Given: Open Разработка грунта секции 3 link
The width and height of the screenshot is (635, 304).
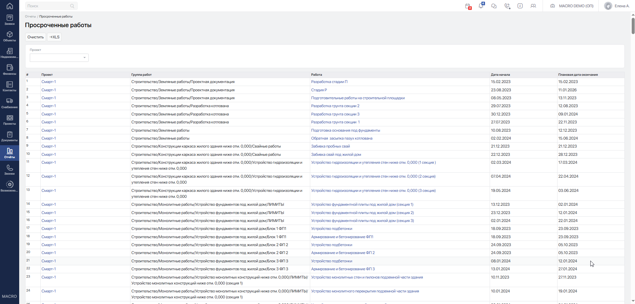Looking at the screenshot, I should coord(335,114).
